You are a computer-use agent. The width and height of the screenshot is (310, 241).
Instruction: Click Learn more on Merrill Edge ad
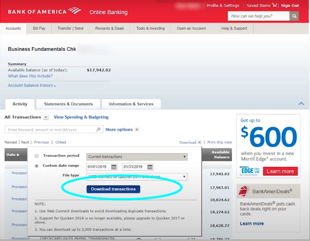(280, 171)
